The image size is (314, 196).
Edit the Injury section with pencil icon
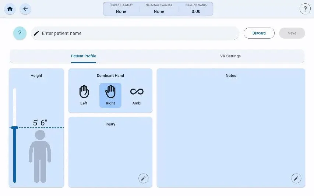144,178
